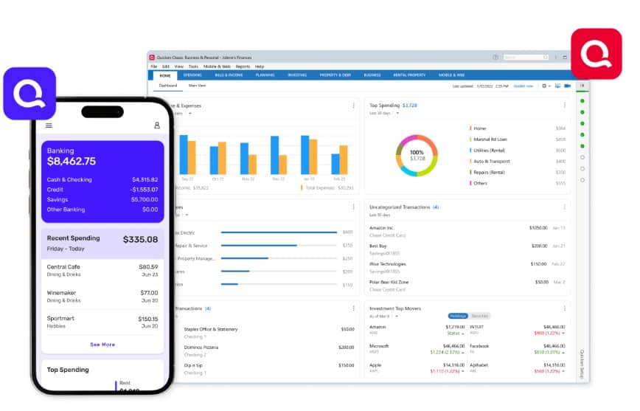Viewport: 640px width, 411px height.
Task: Switch to the Spending tab
Action: pos(192,75)
